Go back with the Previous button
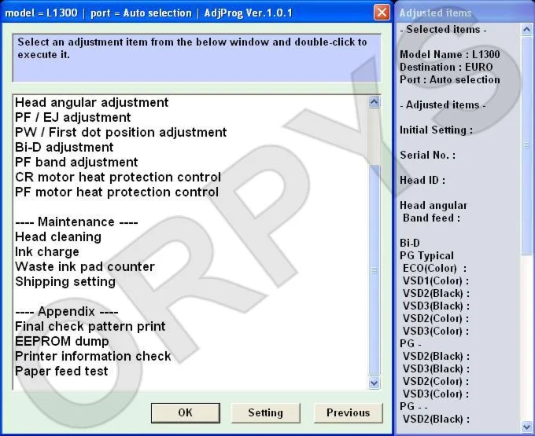The image size is (535, 436). [x=348, y=413]
